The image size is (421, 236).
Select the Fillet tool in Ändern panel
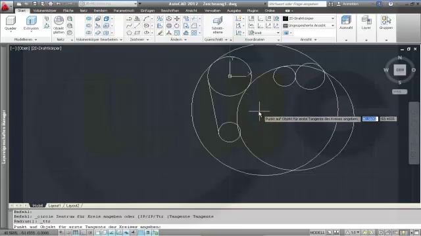tap(194, 26)
